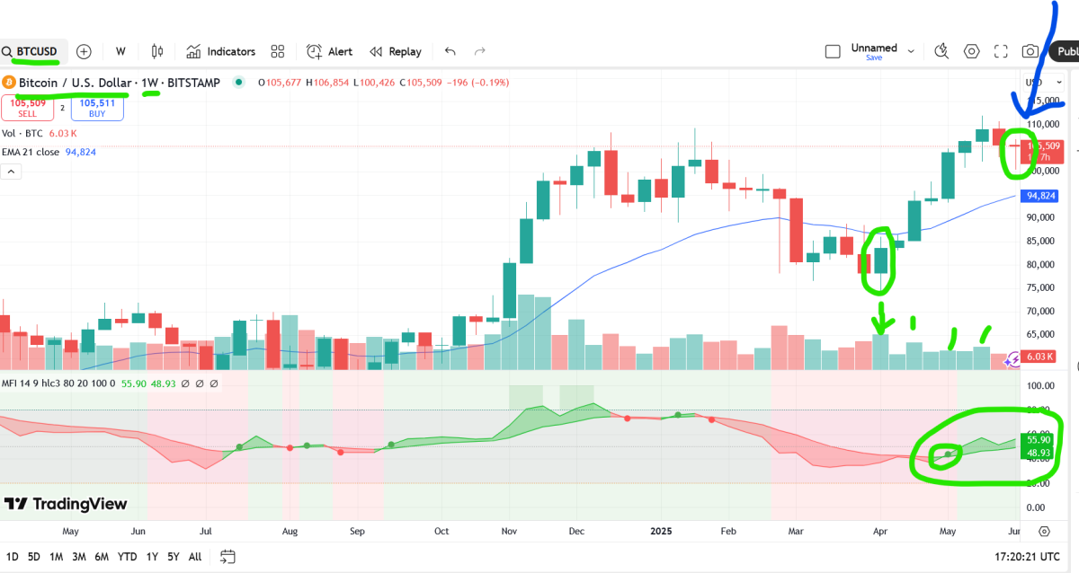Select the 5D date range
This screenshot has height=573, width=1079.
34,557
